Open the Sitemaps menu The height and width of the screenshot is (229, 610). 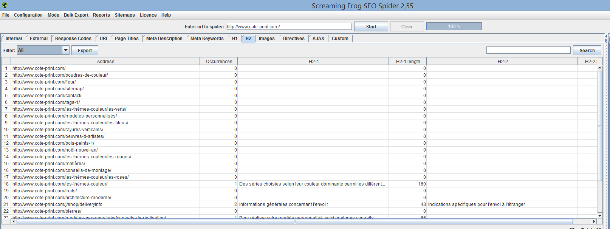point(125,15)
